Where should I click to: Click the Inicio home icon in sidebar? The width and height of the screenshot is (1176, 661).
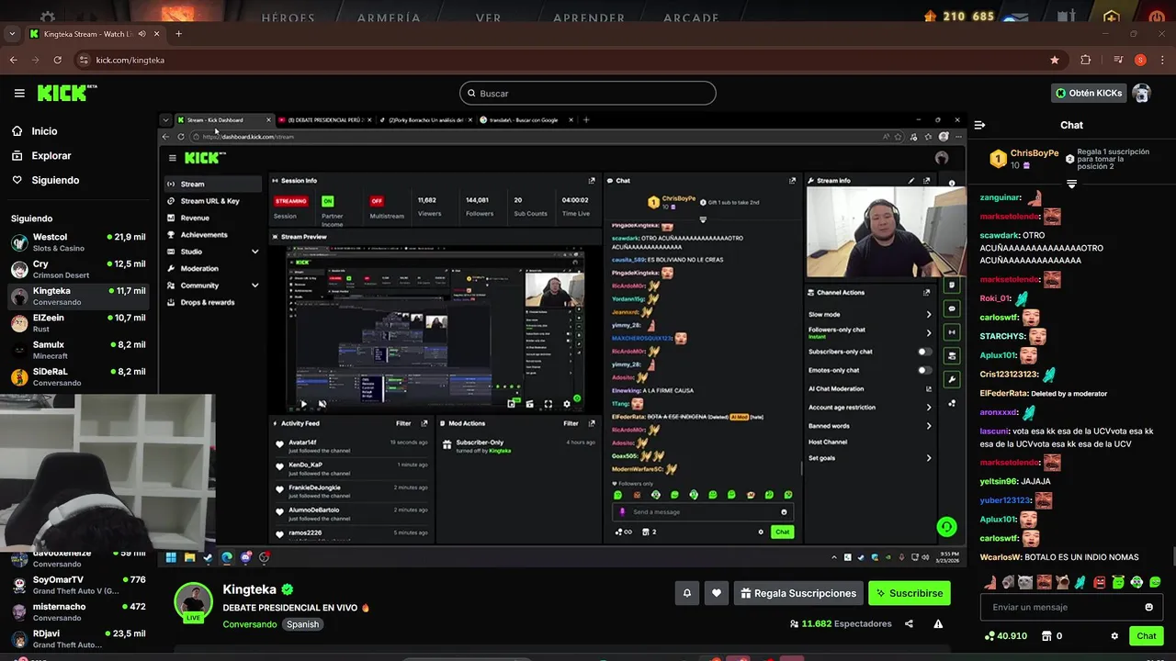[x=17, y=131]
